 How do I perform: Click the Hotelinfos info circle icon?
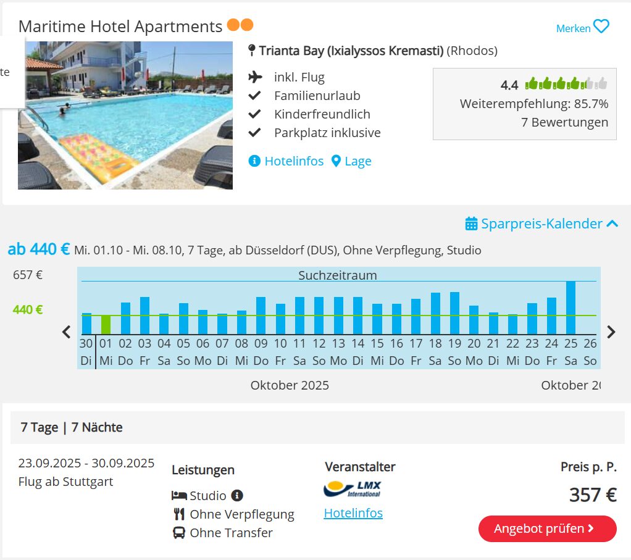pyautogui.click(x=254, y=161)
